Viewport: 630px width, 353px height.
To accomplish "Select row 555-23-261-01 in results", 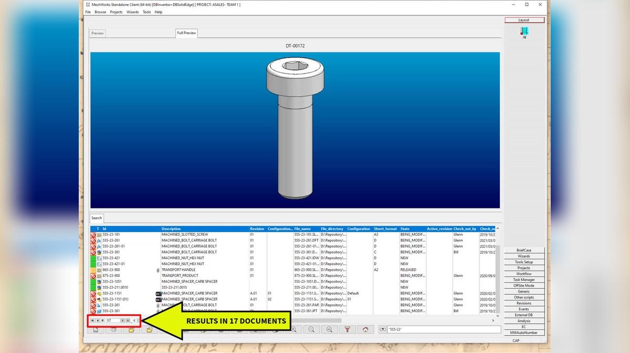I will pos(292,246).
